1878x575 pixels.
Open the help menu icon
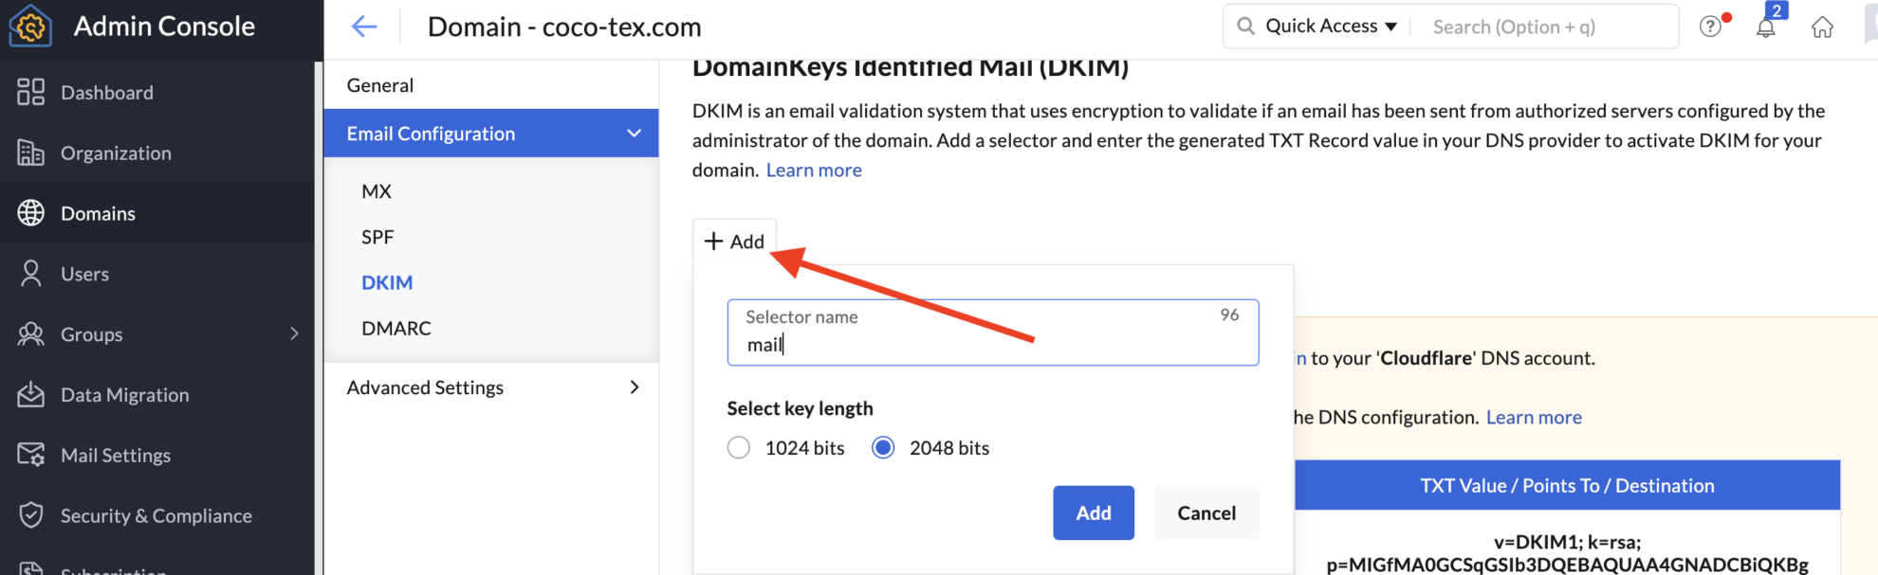1711,26
